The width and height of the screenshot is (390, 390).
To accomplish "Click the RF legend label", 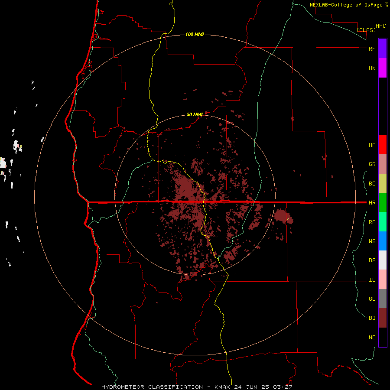I will tap(372, 49).
